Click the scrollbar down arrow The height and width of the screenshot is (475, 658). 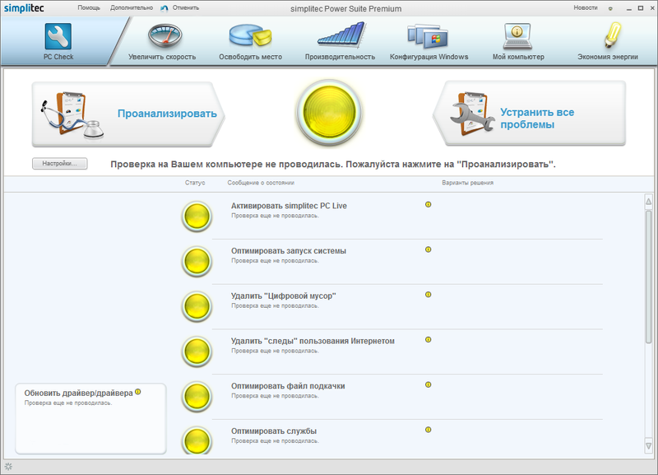(x=648, y=446)
